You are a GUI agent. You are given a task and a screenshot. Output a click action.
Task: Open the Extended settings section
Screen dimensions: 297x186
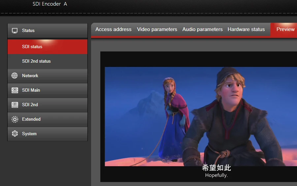pyautogui.click(x=48, y=119)
